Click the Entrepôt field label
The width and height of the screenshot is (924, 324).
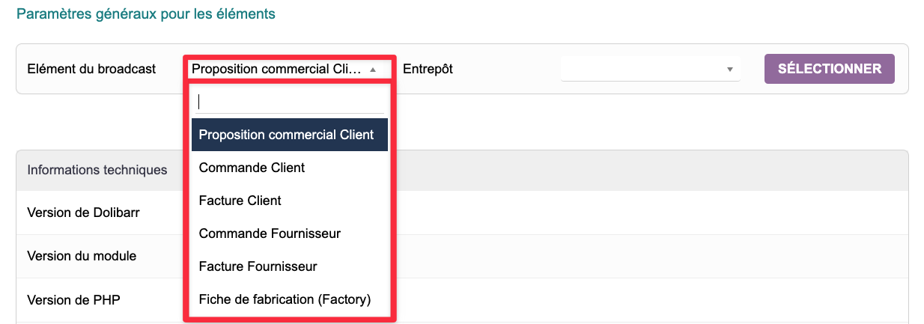428,69
